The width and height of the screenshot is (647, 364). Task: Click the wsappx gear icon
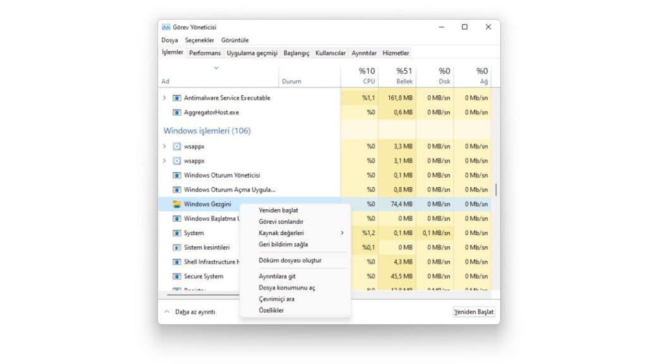[x=176, y=146]
